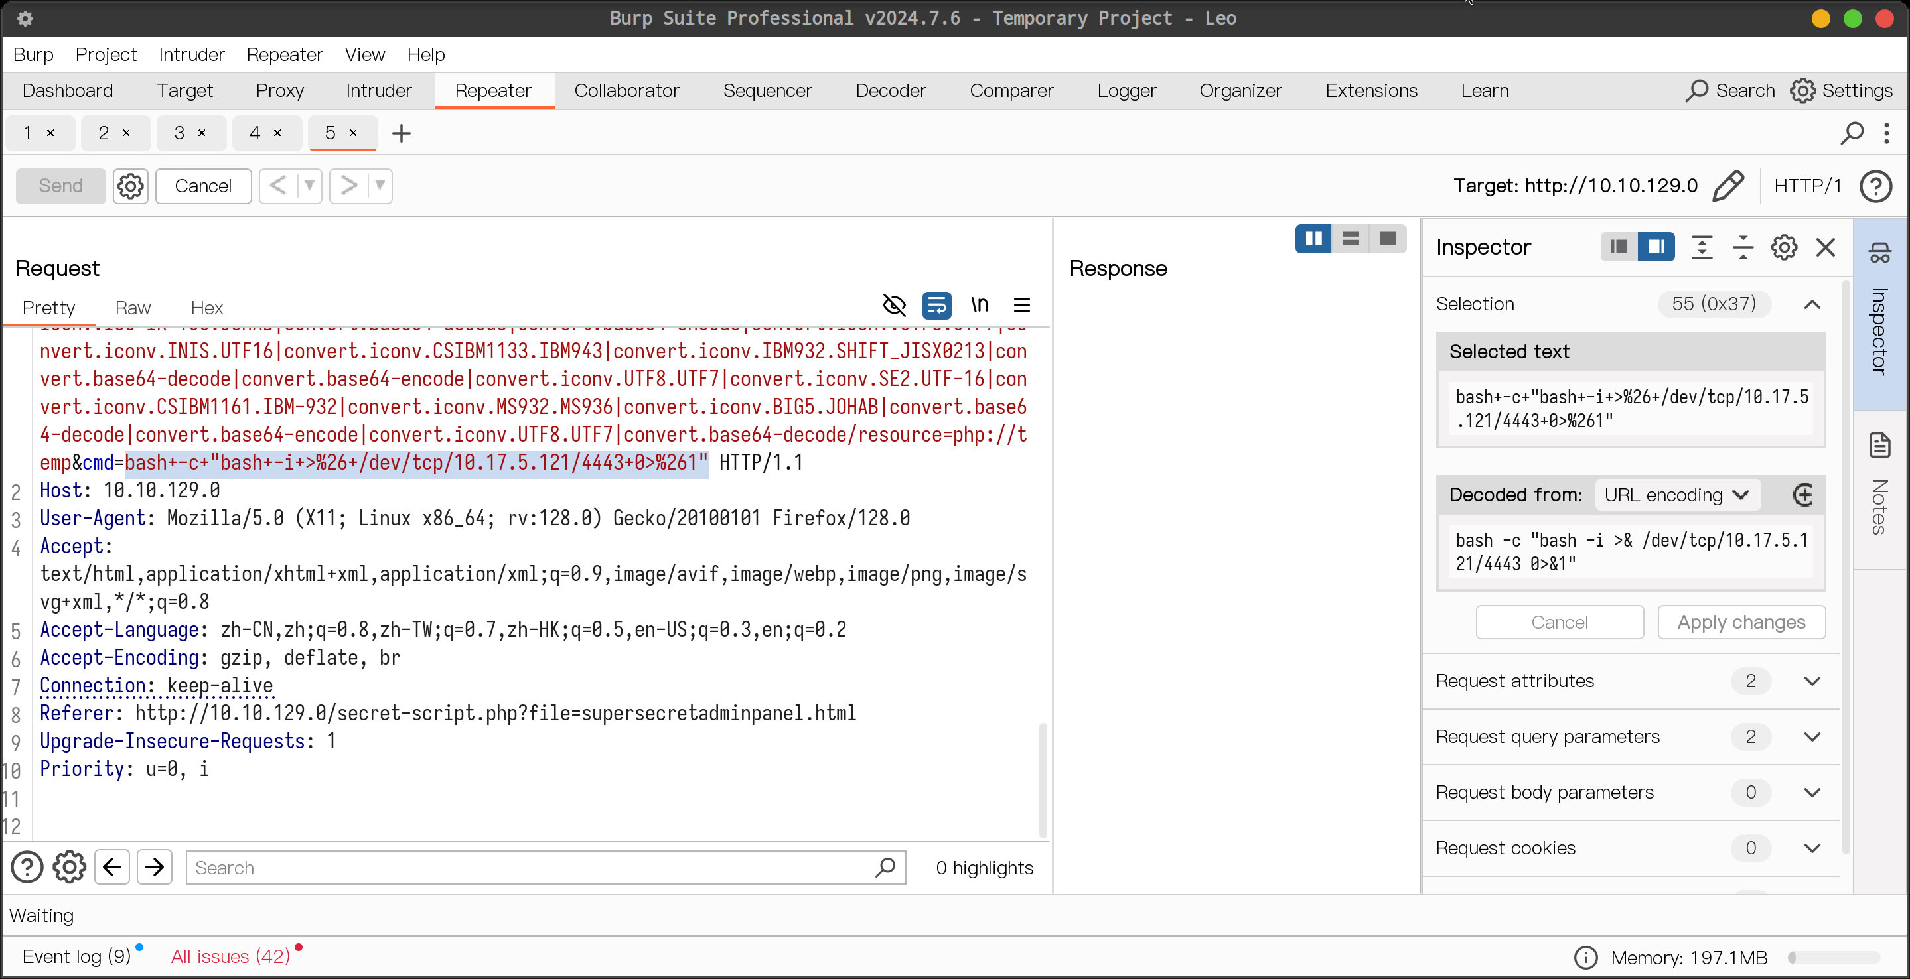Open the URL encoding decode dropdown
The image size is (1910, 979).
pyautogui.click(x=1676, y=494)
